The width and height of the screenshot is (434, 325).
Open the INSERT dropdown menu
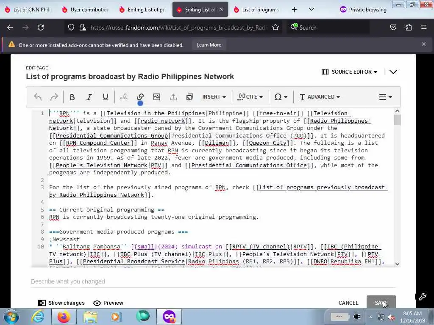click(214, 97)
